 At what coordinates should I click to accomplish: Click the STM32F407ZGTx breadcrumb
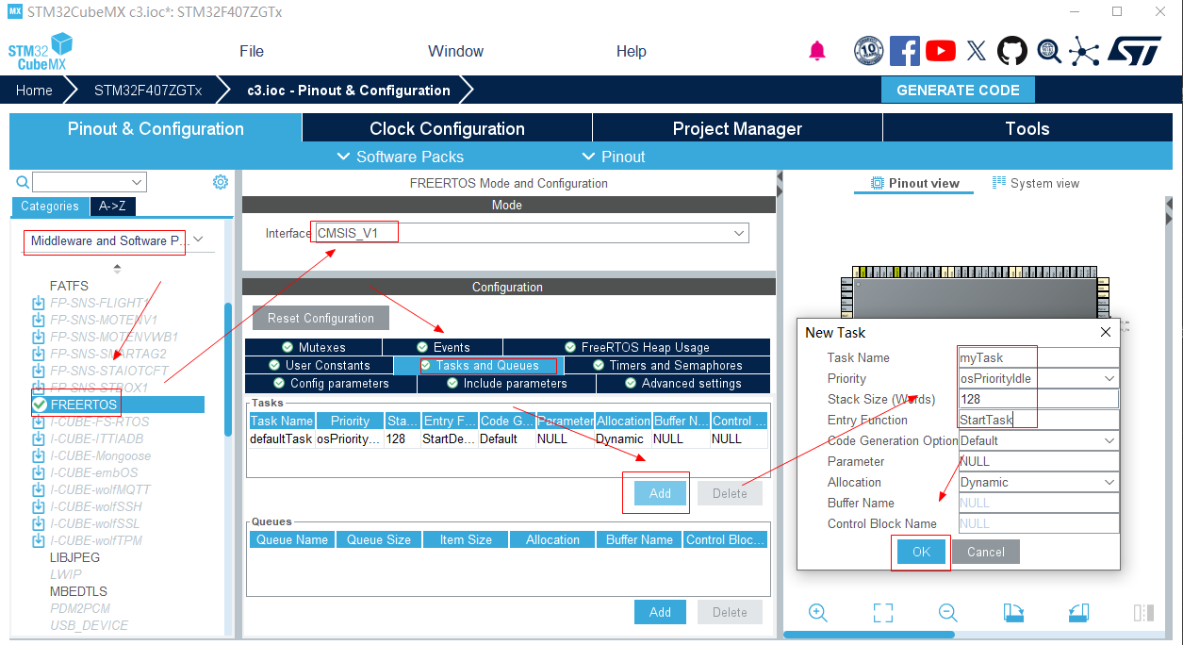click(x=148, y=91)
